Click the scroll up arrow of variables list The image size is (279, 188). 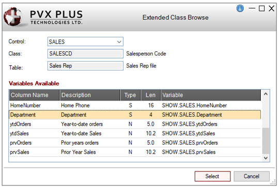(x=266, y=94)
